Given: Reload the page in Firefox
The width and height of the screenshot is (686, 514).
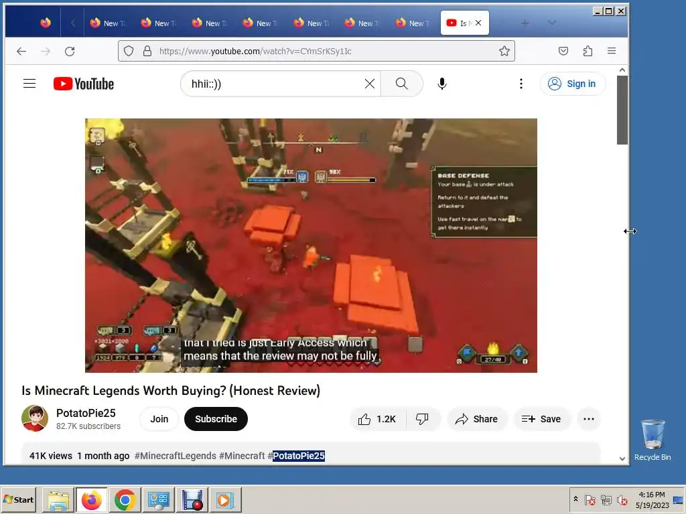Looking at the screenshot, I should [70, 51].
